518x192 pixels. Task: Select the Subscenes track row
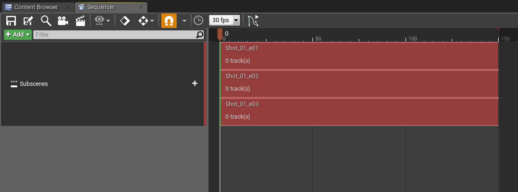pyautogui.click(x=102, y=84)
